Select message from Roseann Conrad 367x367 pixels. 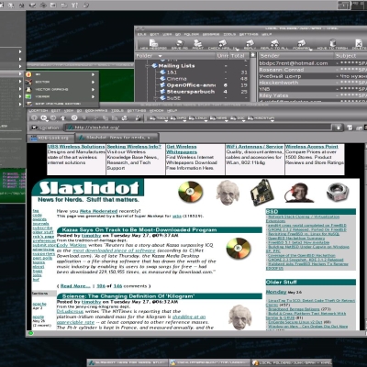pyautogui.click(x=313, y=70)
